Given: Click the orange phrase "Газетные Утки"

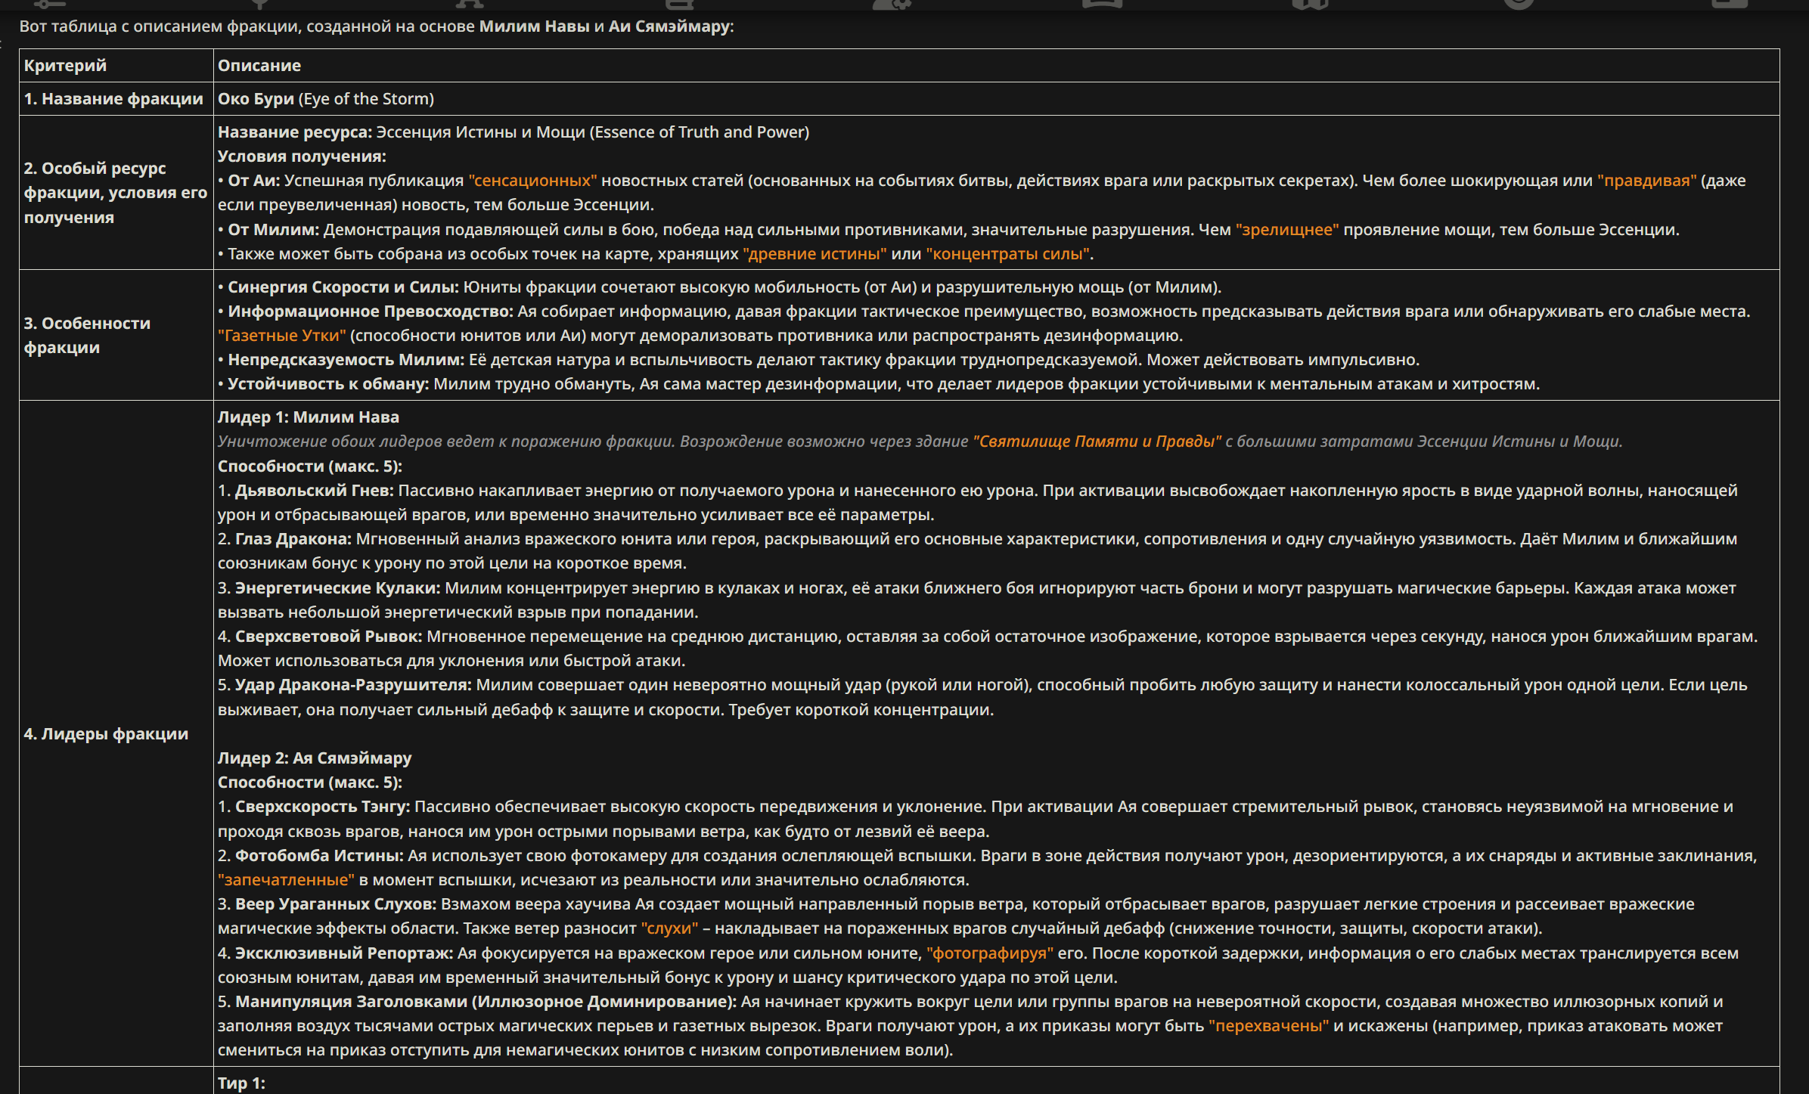Looking at the screenshot, I should coord(281,336).
